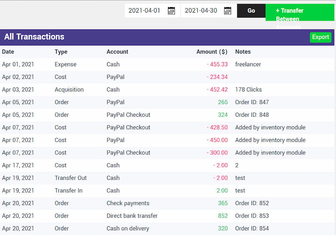The width and height of the screenshot is (336, 235).
Task: Open calendar picker for end date
Action: pos(227,11)
